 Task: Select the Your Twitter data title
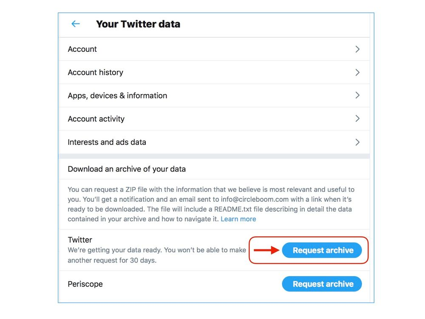(x=138, y=24)
